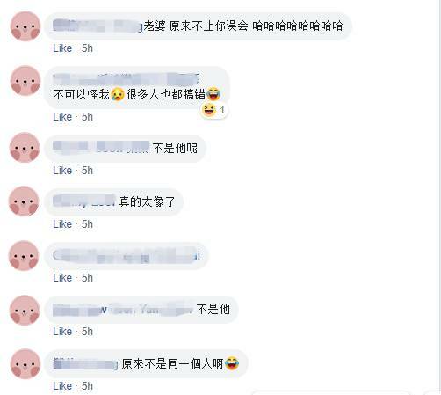The image size is (441, 395).
Task: Click avatar beside 不是他呢 comment
Action: 25,148
